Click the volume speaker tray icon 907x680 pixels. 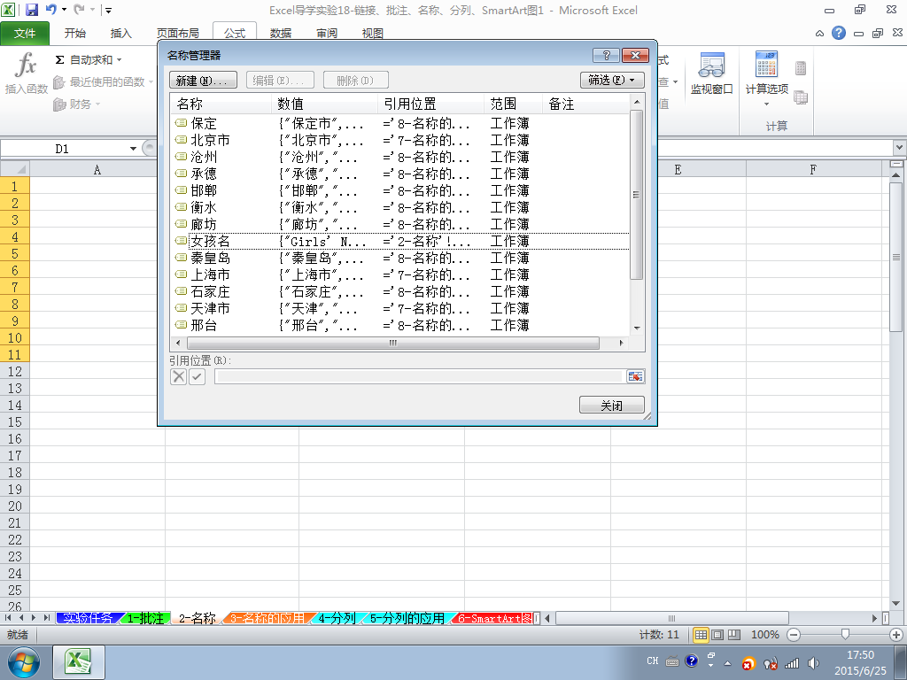(x=813, y=663)
